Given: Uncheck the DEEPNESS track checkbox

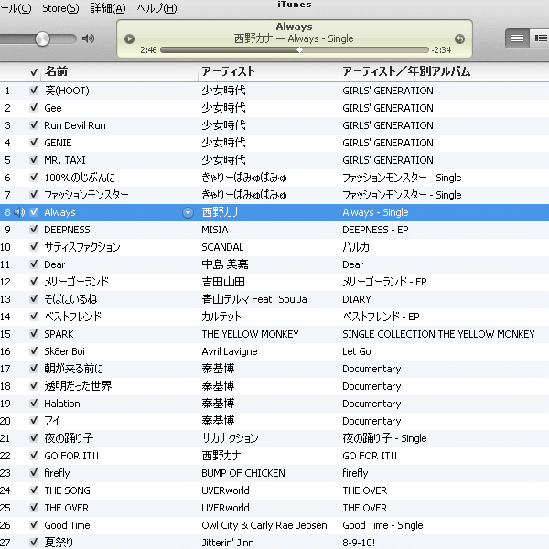Looking at the screenshot, I should click(x=34, y=230).
